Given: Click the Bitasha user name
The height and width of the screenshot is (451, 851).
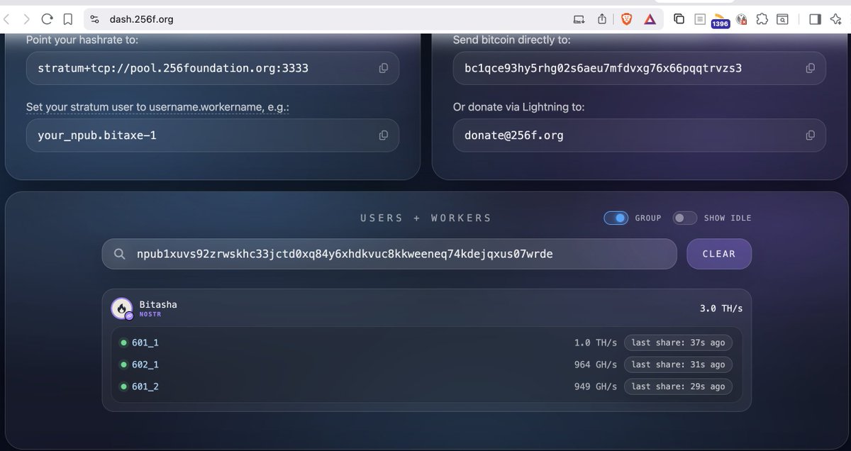Looking at the screenshot, I should point(158,304).
